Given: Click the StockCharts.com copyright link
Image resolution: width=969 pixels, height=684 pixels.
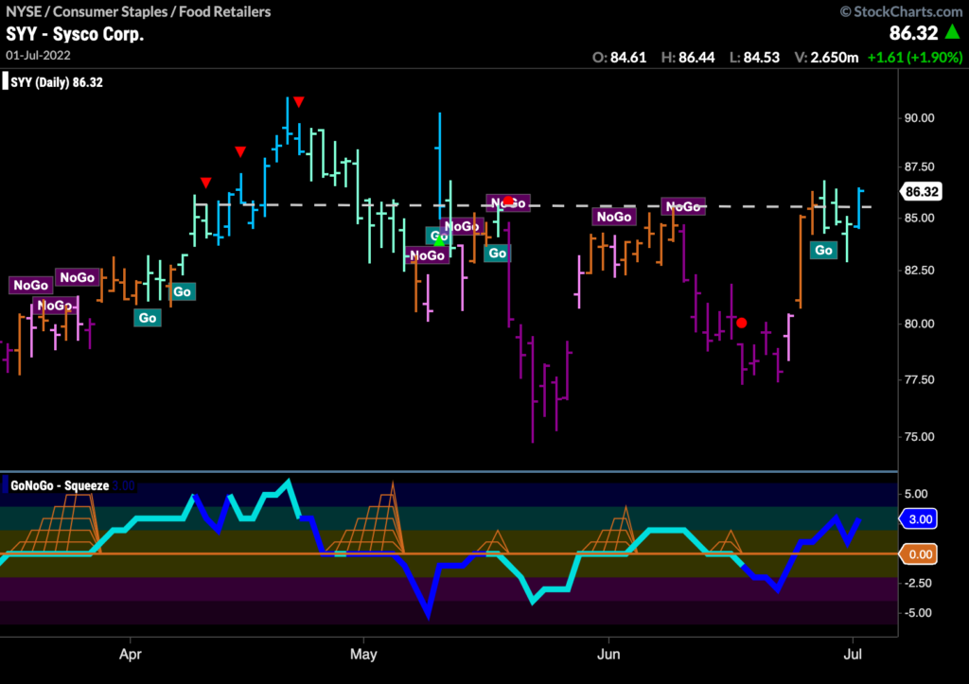Looking at the screenshot, I should tap(901, 11).
